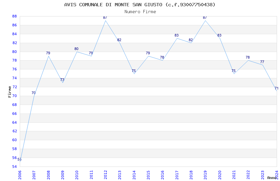
Task: Click the data point value 75 for 2014
Action: [x=134, y=71]
